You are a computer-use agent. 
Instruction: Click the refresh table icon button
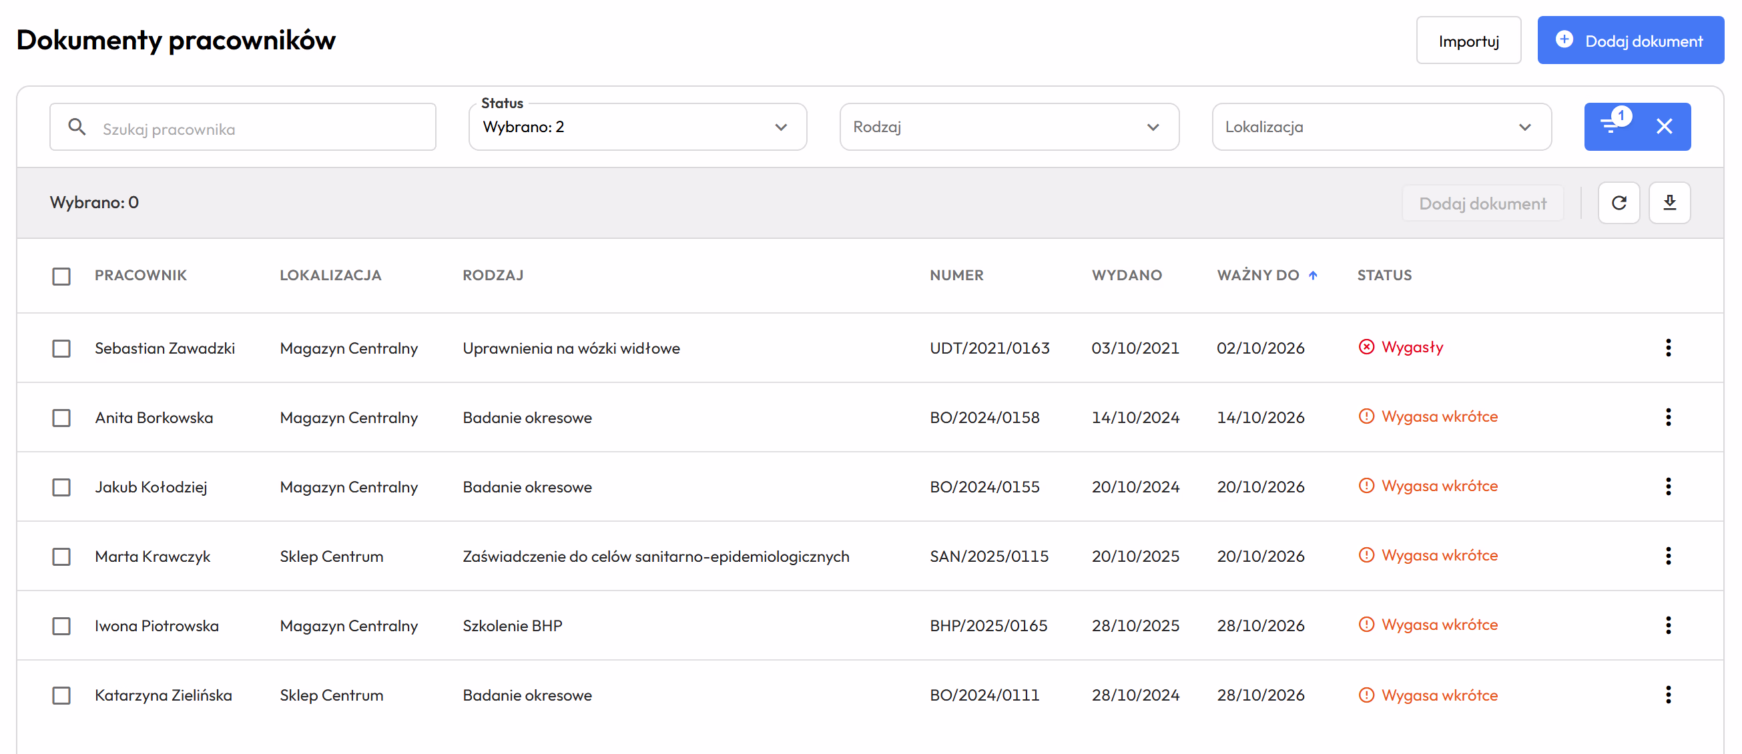1619,203
